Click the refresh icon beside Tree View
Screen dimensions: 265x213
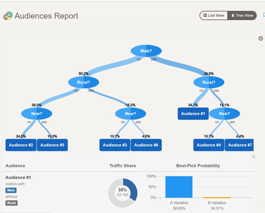tap(263, 15)
